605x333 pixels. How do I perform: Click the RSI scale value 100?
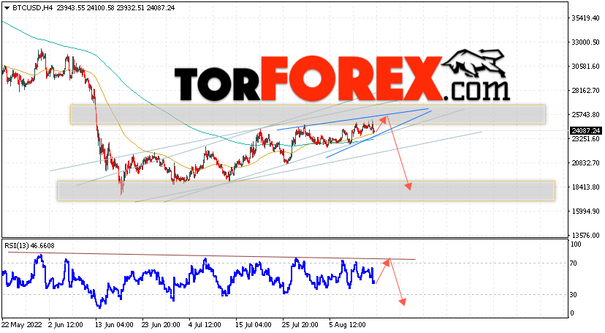[x=576, y=244]
